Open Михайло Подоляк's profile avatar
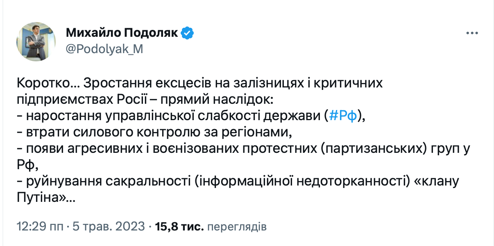This screenshot has width=494, height=246. click(x=36, y=42)
